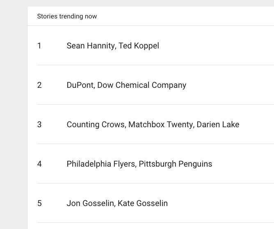Open the Sean Hannity trending story
Image resolution: width=274 pixels, height=229 pixels.
[90, 46]
